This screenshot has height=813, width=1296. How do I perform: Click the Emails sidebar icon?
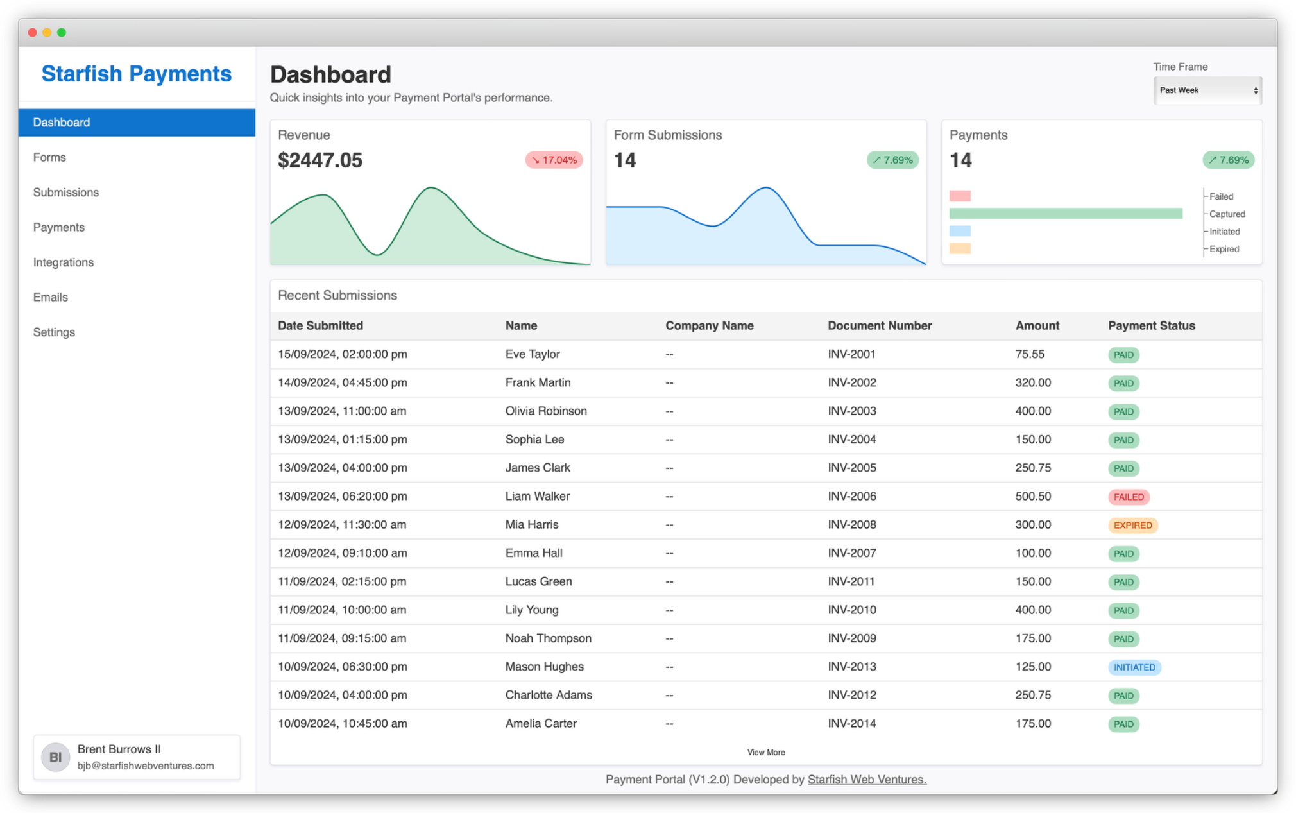[49, 297]
